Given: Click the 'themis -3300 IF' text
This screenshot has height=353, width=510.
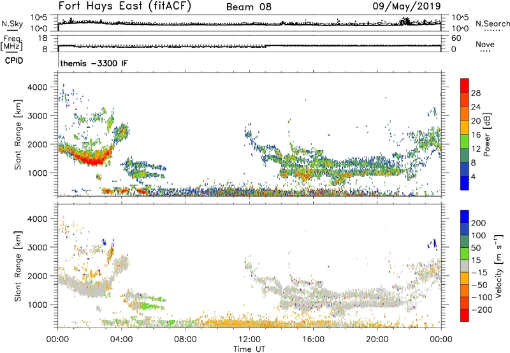Looking at the screenshot, I should click(x=94, y=63).
